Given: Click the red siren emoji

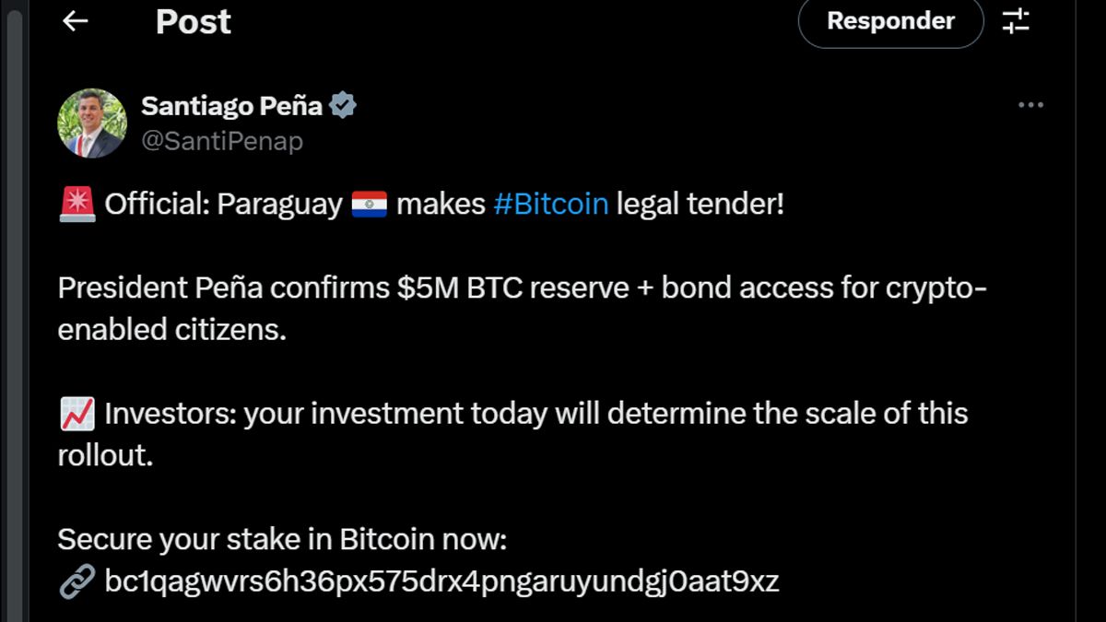Looking at the screenshot, I should [76, 204].
